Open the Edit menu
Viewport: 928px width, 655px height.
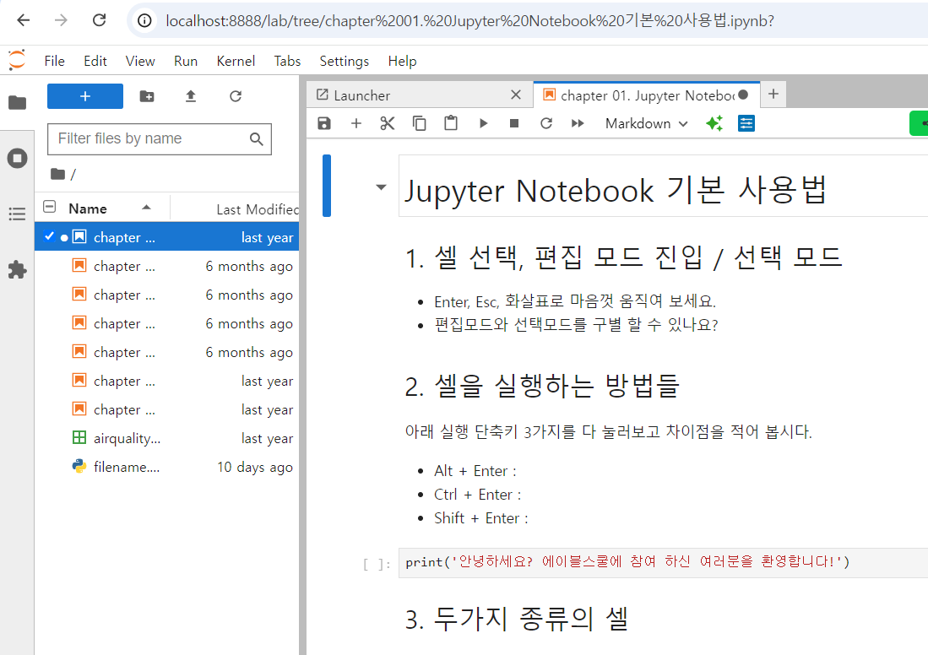coord(95,61)
